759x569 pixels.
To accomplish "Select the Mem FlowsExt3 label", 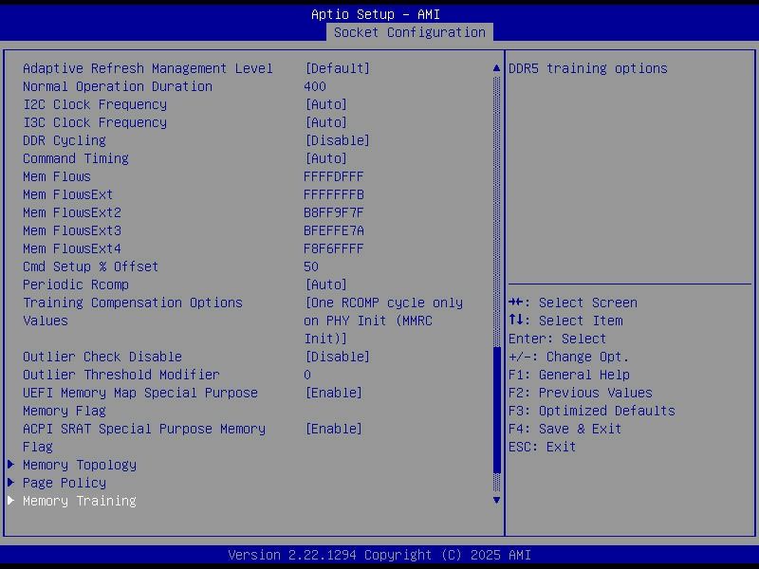I will click(72, 230).
